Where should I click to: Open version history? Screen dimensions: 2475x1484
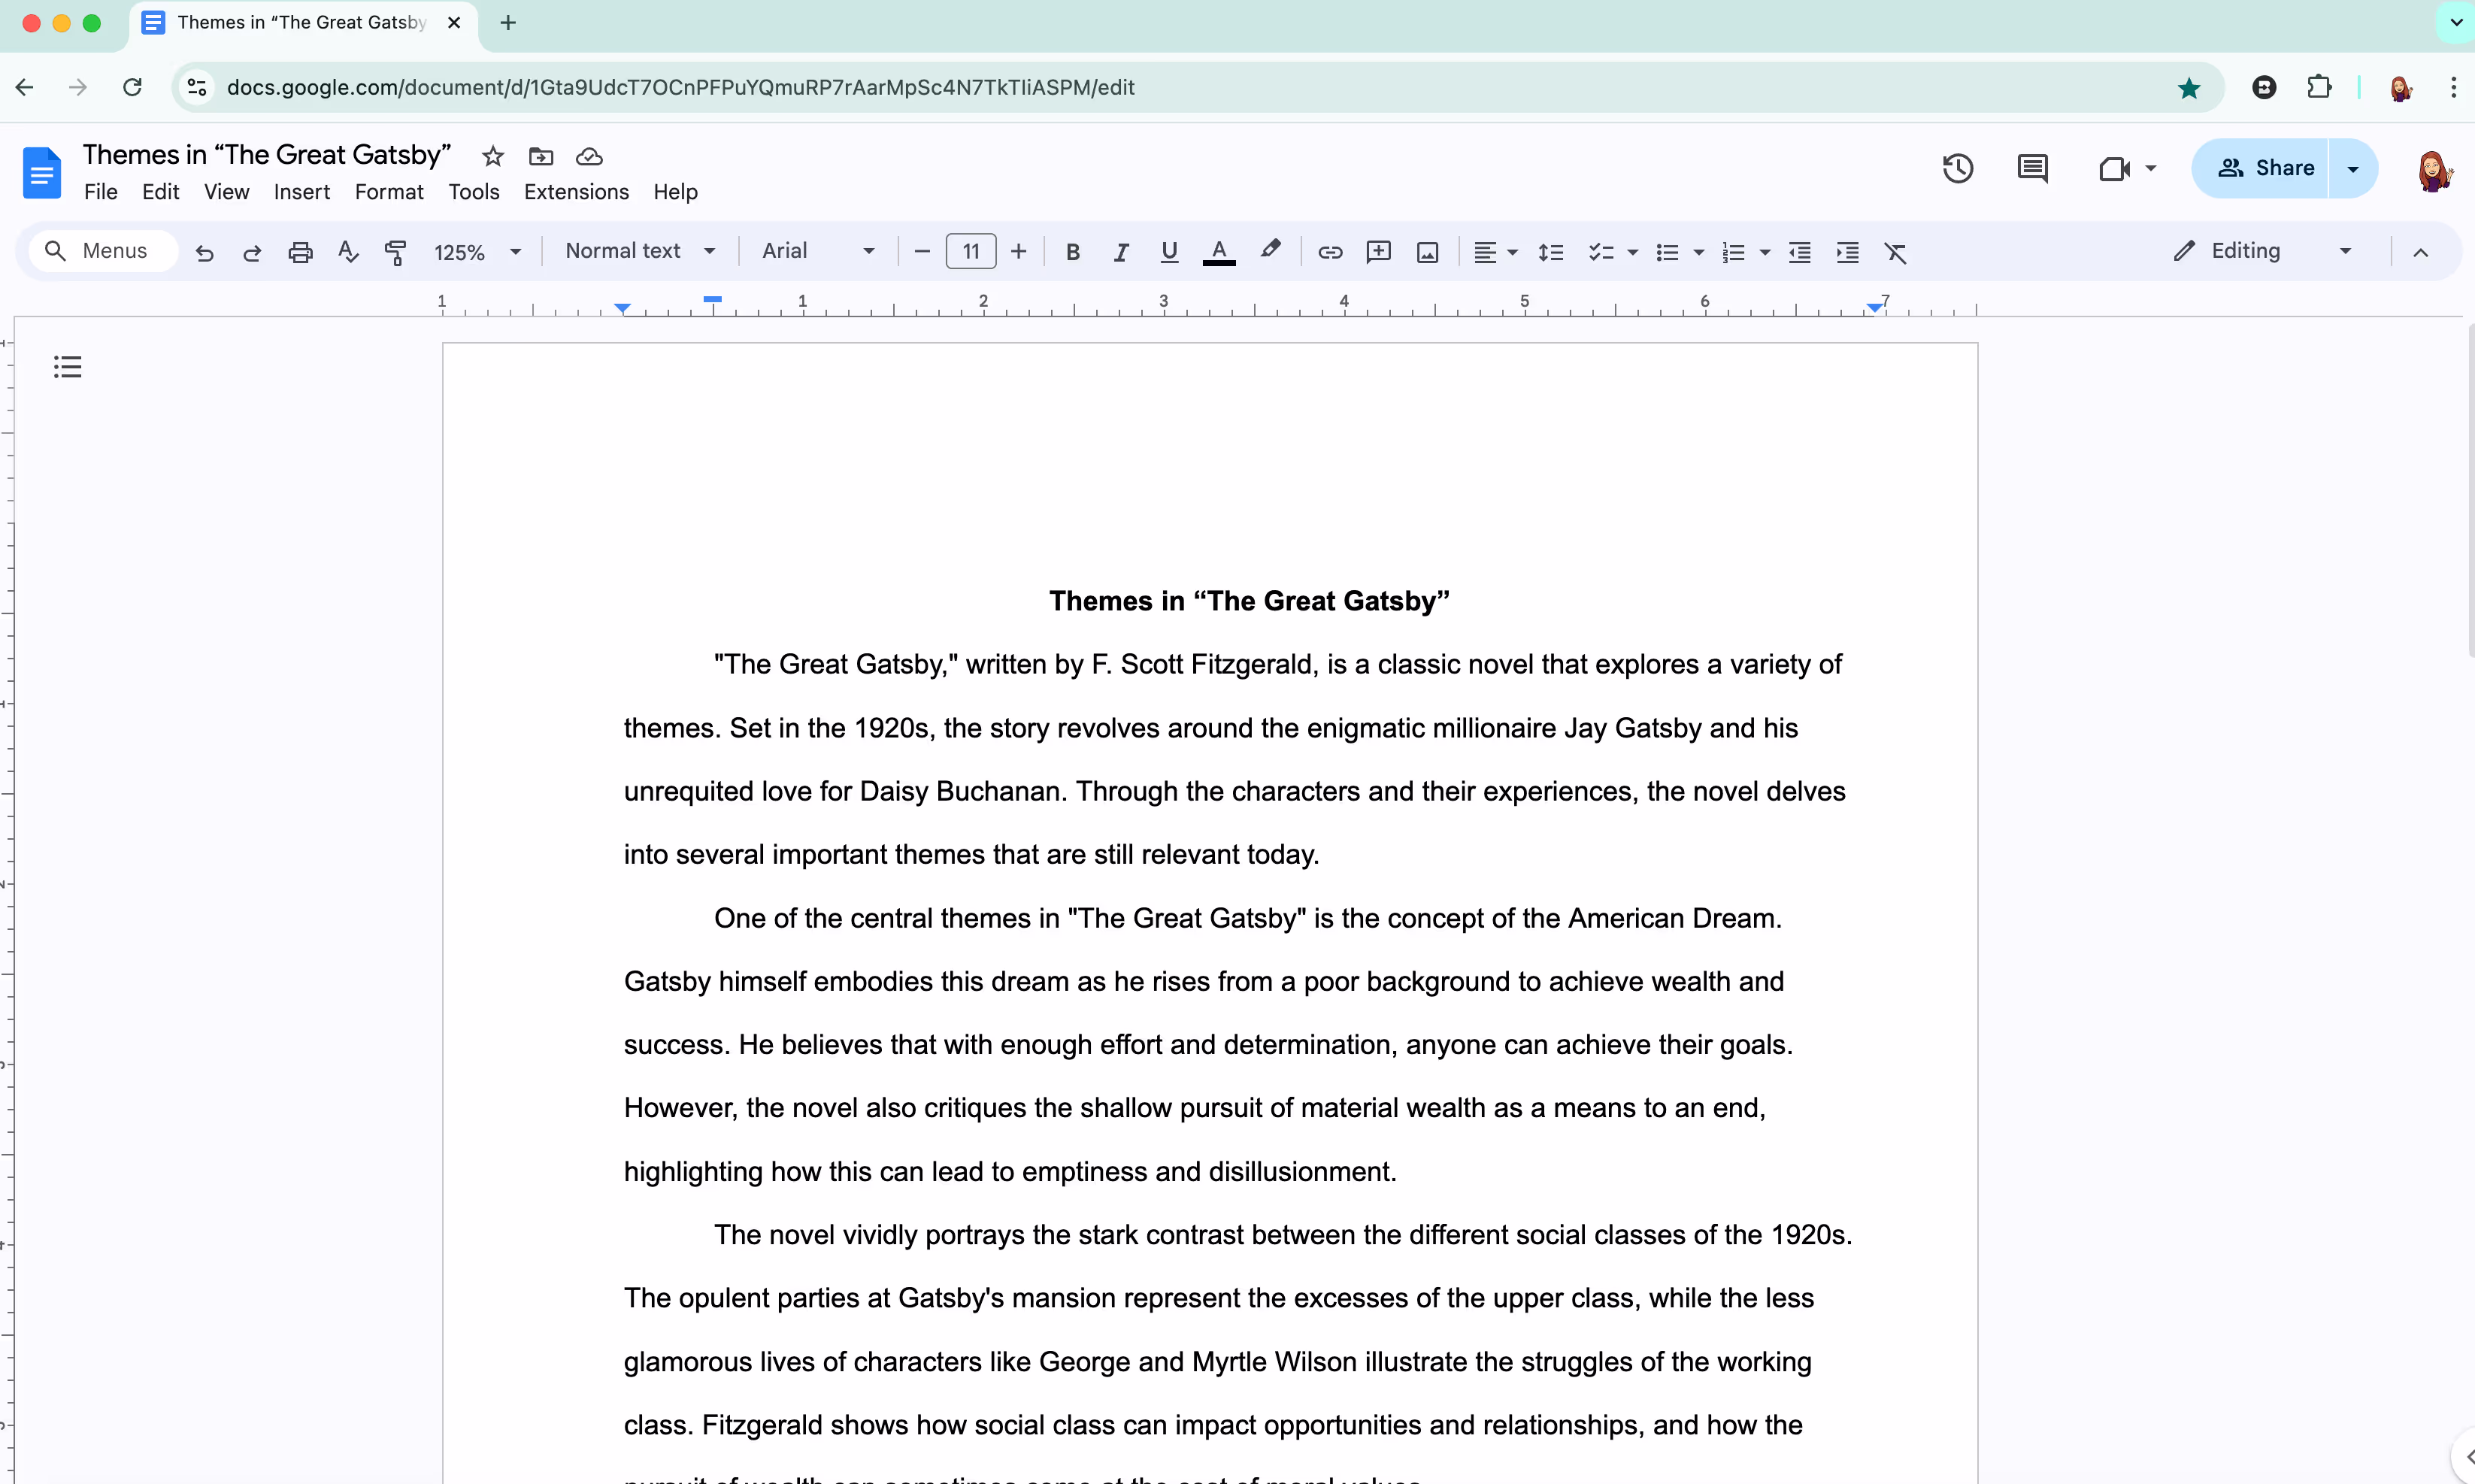[x=1957, y=168]
